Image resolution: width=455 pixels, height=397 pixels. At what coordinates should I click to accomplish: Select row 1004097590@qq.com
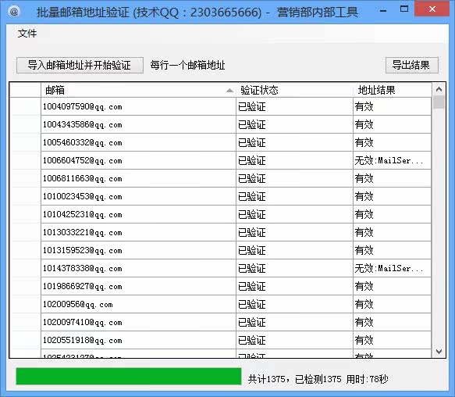tap(221, 106)
